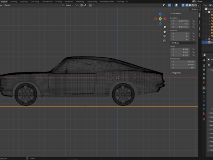The width and height of the screenshot is (213, 160).
Task: Toggle lock for Location X
Action: pos(193,21)
